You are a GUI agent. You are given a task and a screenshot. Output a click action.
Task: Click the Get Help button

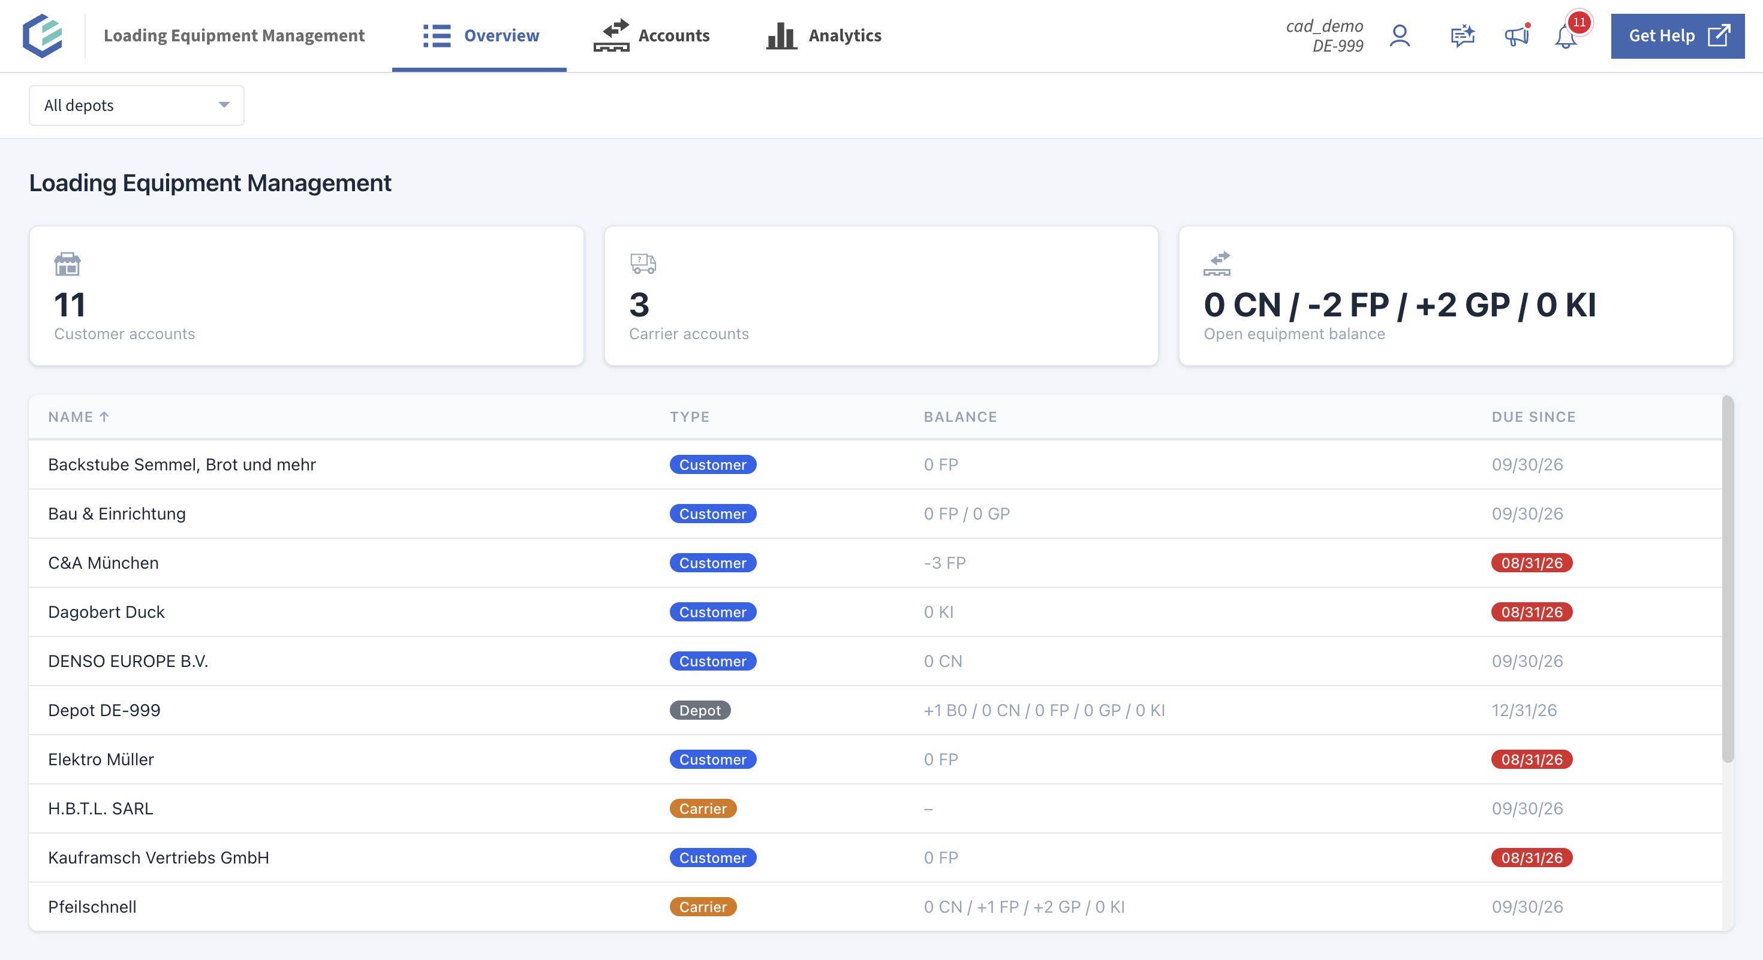coord(1677,35)
